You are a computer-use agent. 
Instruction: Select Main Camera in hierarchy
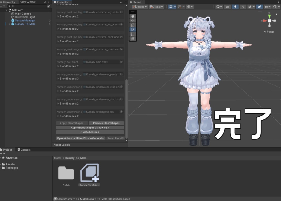(23, 14)
